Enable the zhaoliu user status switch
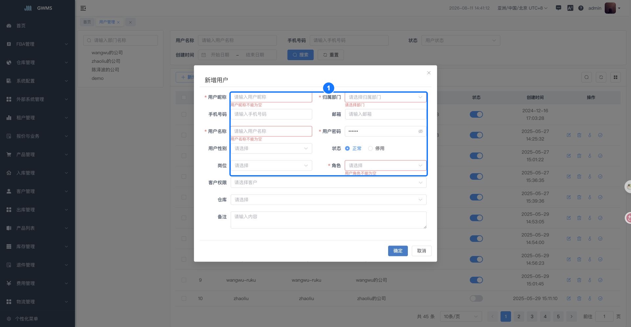This screenshot has height=327, width=631. click(476, 298)
